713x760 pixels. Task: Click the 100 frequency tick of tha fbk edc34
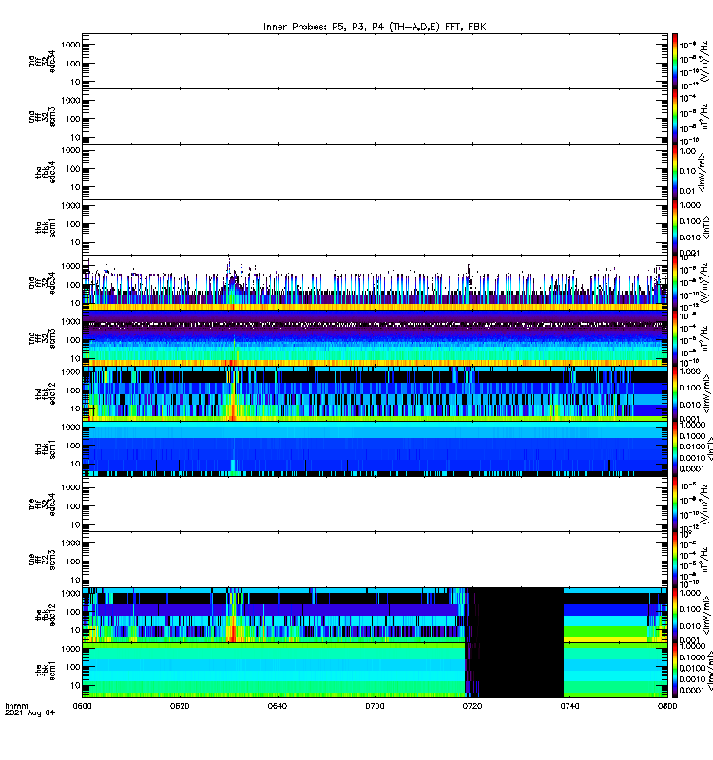73,169
